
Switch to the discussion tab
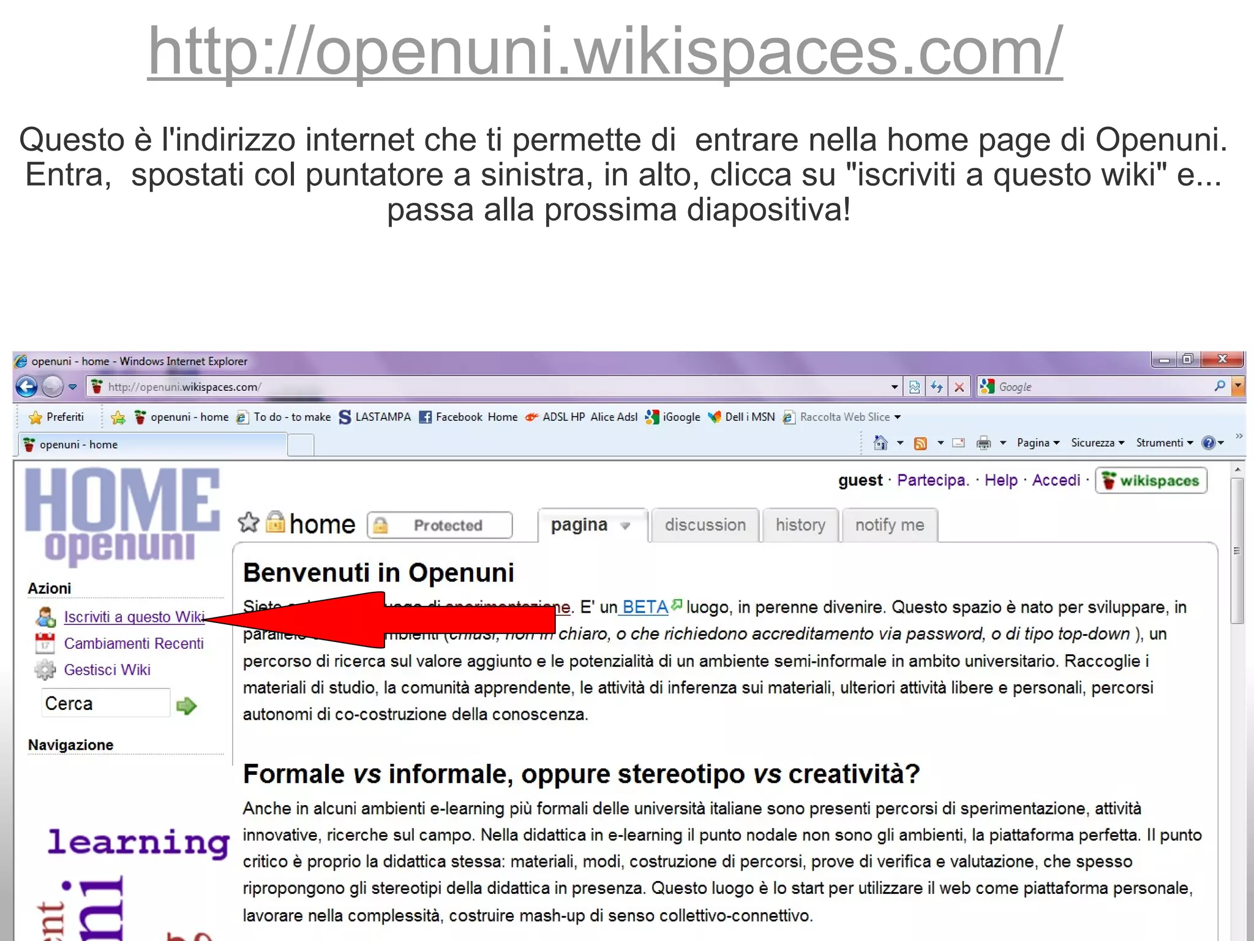(x=705, y=525)
